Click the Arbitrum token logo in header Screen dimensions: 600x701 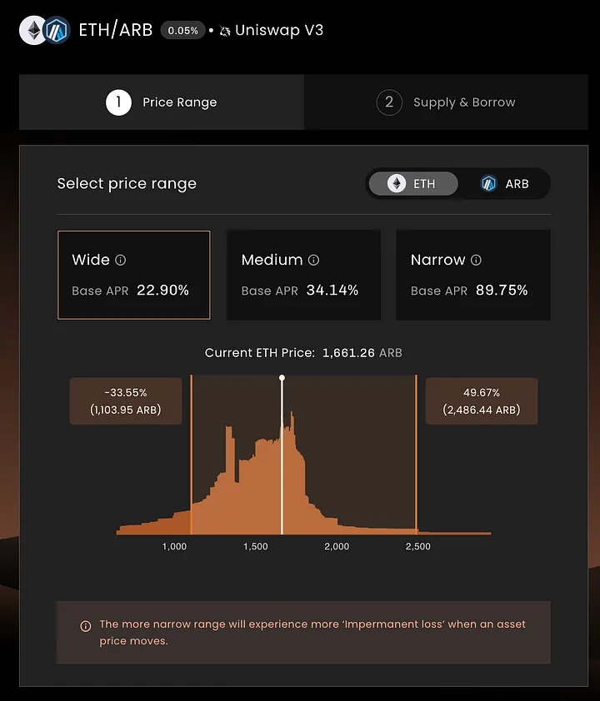coord(57,31)
